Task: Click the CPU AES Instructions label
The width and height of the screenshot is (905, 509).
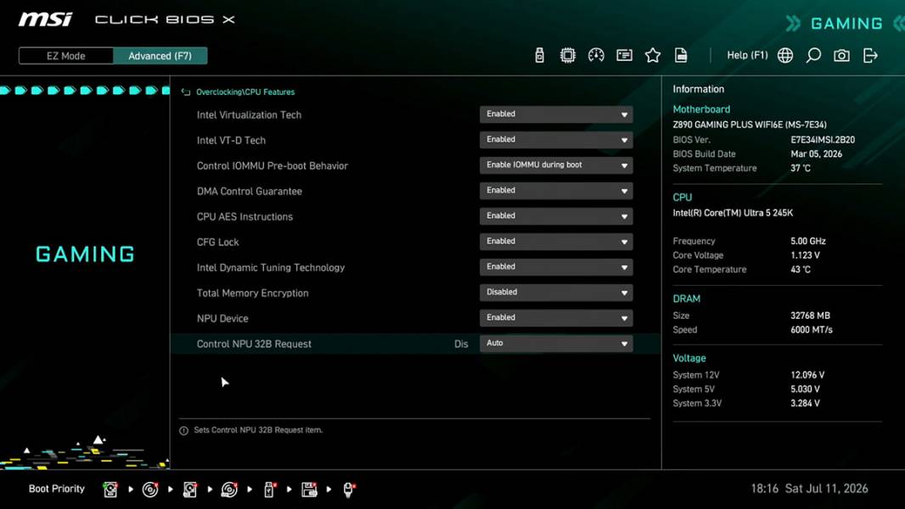Action: point(245,216)
